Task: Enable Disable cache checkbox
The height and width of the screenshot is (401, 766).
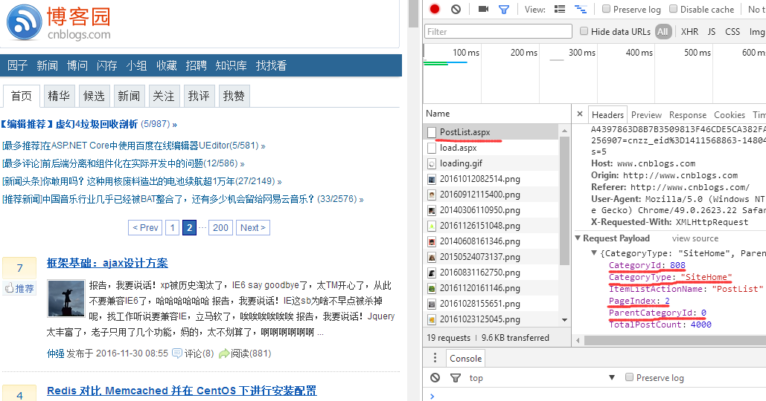Action: (673, 9)
